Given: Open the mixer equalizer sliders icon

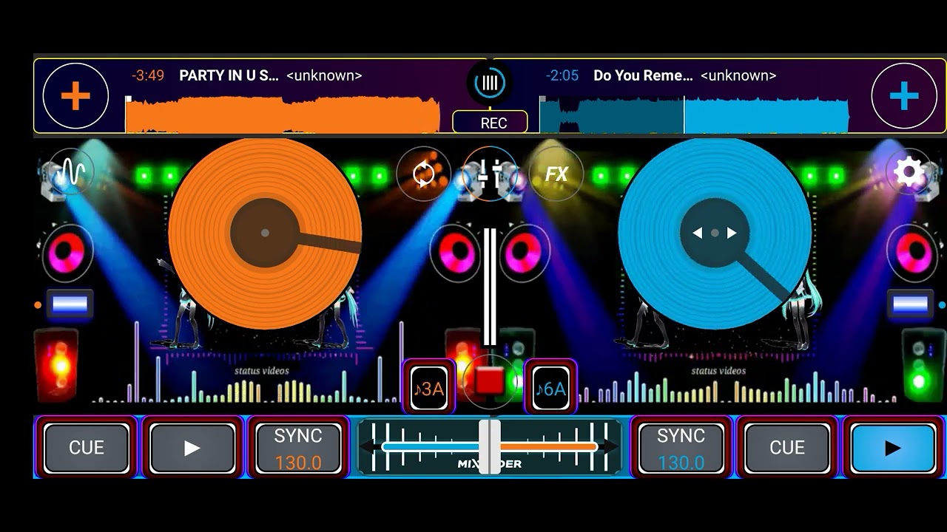Looking at the screenshot, I should (x=489, y=174).
